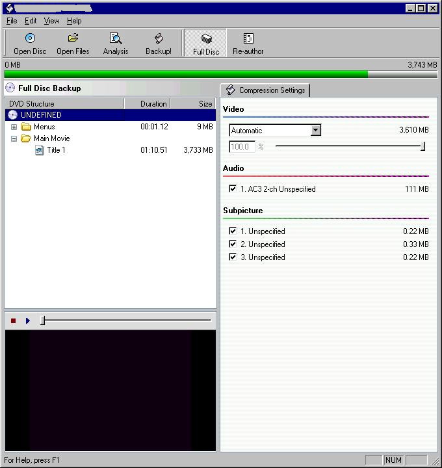
Task: Maximize the application window
Action: [421, 8]
